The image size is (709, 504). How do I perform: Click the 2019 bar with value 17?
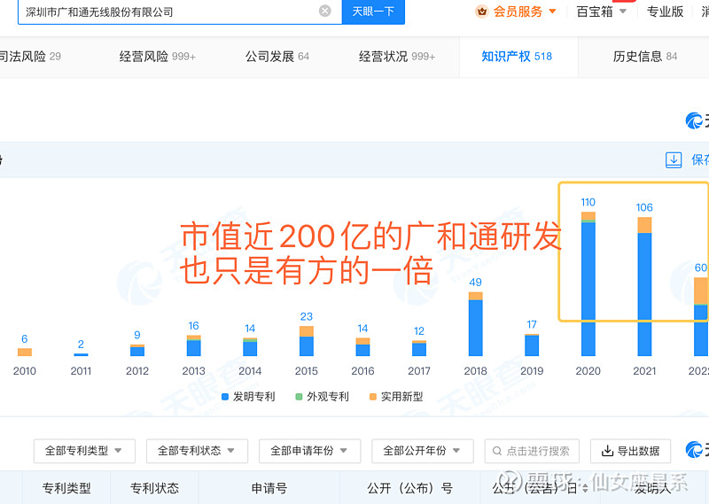click(532, 345)
